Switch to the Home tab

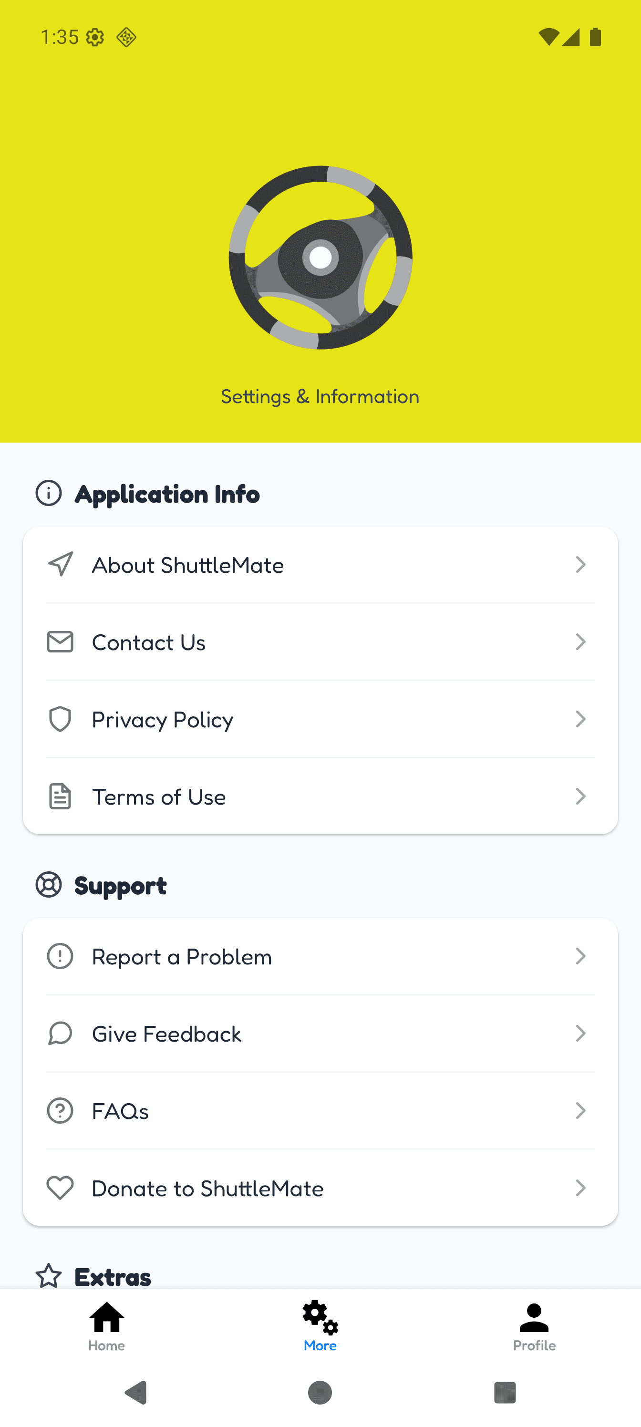[106, 1326]
